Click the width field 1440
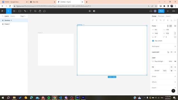The image size is (178, 100). click(157, 33)
